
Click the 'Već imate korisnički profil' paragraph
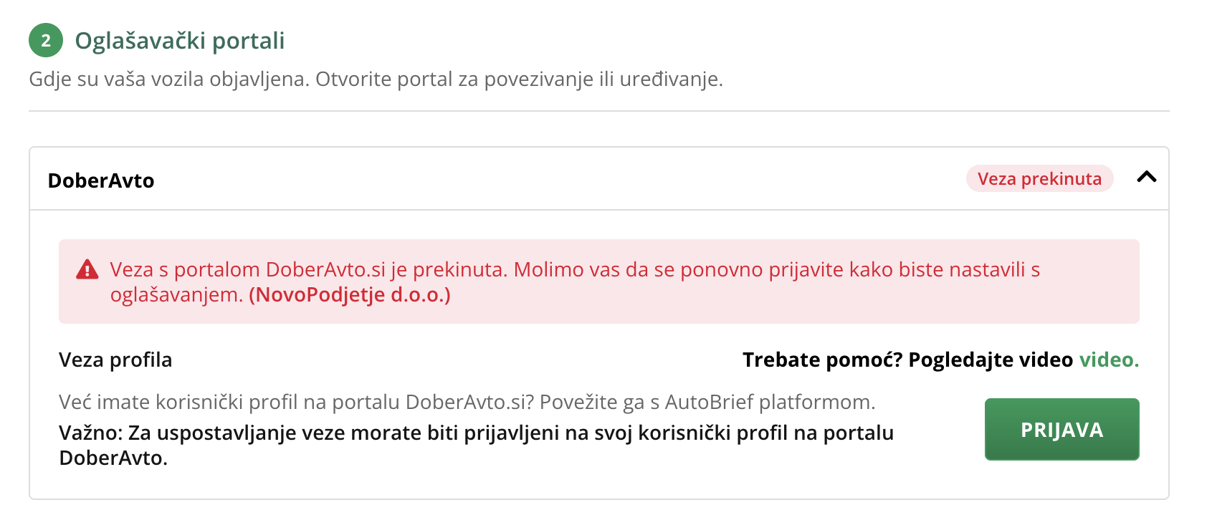click(467, 402)
